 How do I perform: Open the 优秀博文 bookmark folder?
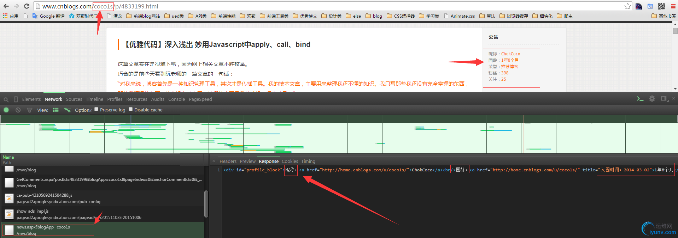tap(305, 16)
